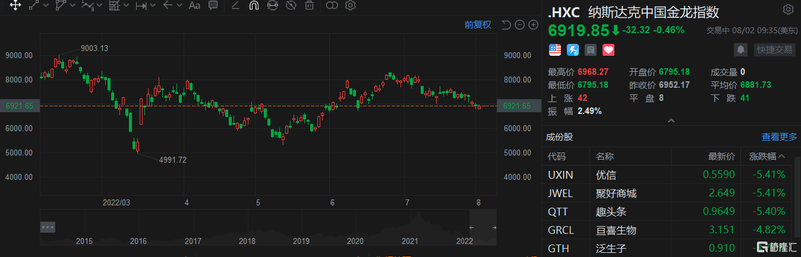This screenshot has width=801, height=257.
Task: Click the 9003.13 high point label
Action: pyautogui.click(x=95, y=48)
